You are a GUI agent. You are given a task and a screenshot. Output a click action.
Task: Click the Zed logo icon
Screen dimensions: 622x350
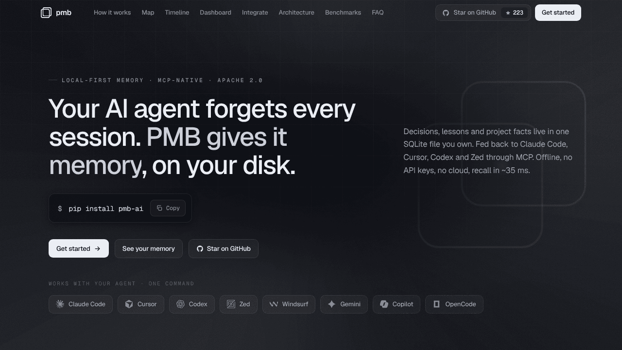point(231,304)
